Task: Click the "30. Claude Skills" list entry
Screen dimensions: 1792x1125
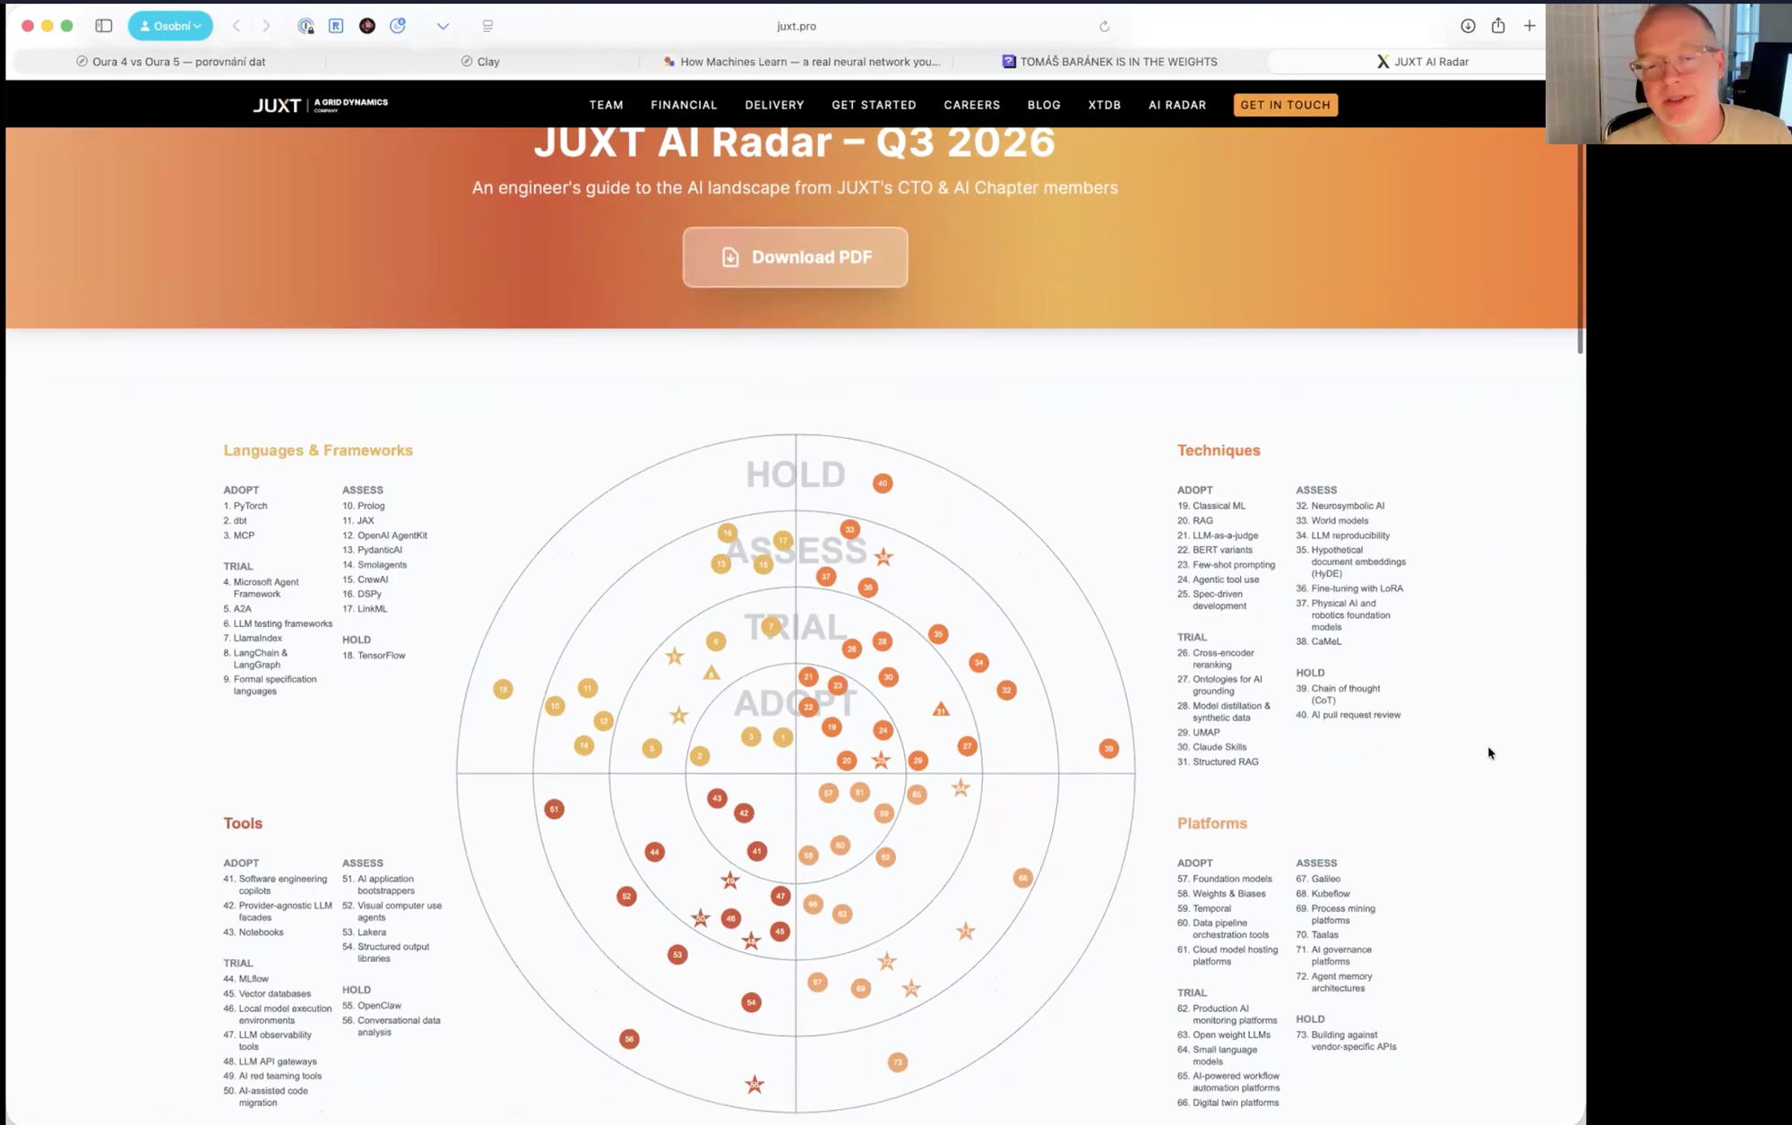Action: [1211, 747]
